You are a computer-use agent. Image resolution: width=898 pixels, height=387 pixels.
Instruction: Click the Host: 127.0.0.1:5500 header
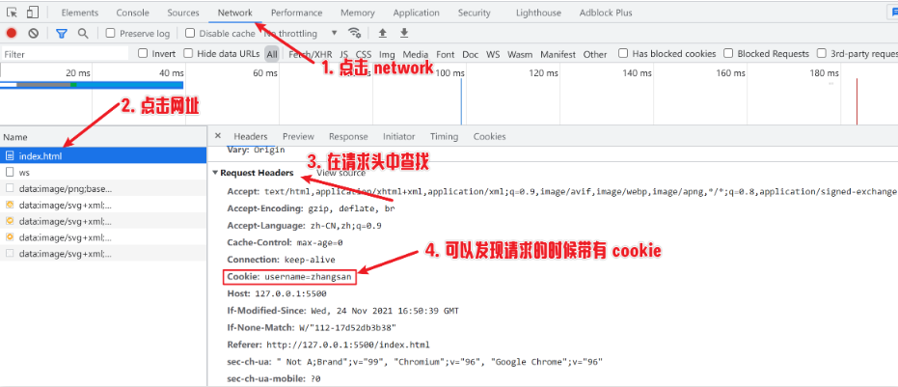click(x=277, y=293)
